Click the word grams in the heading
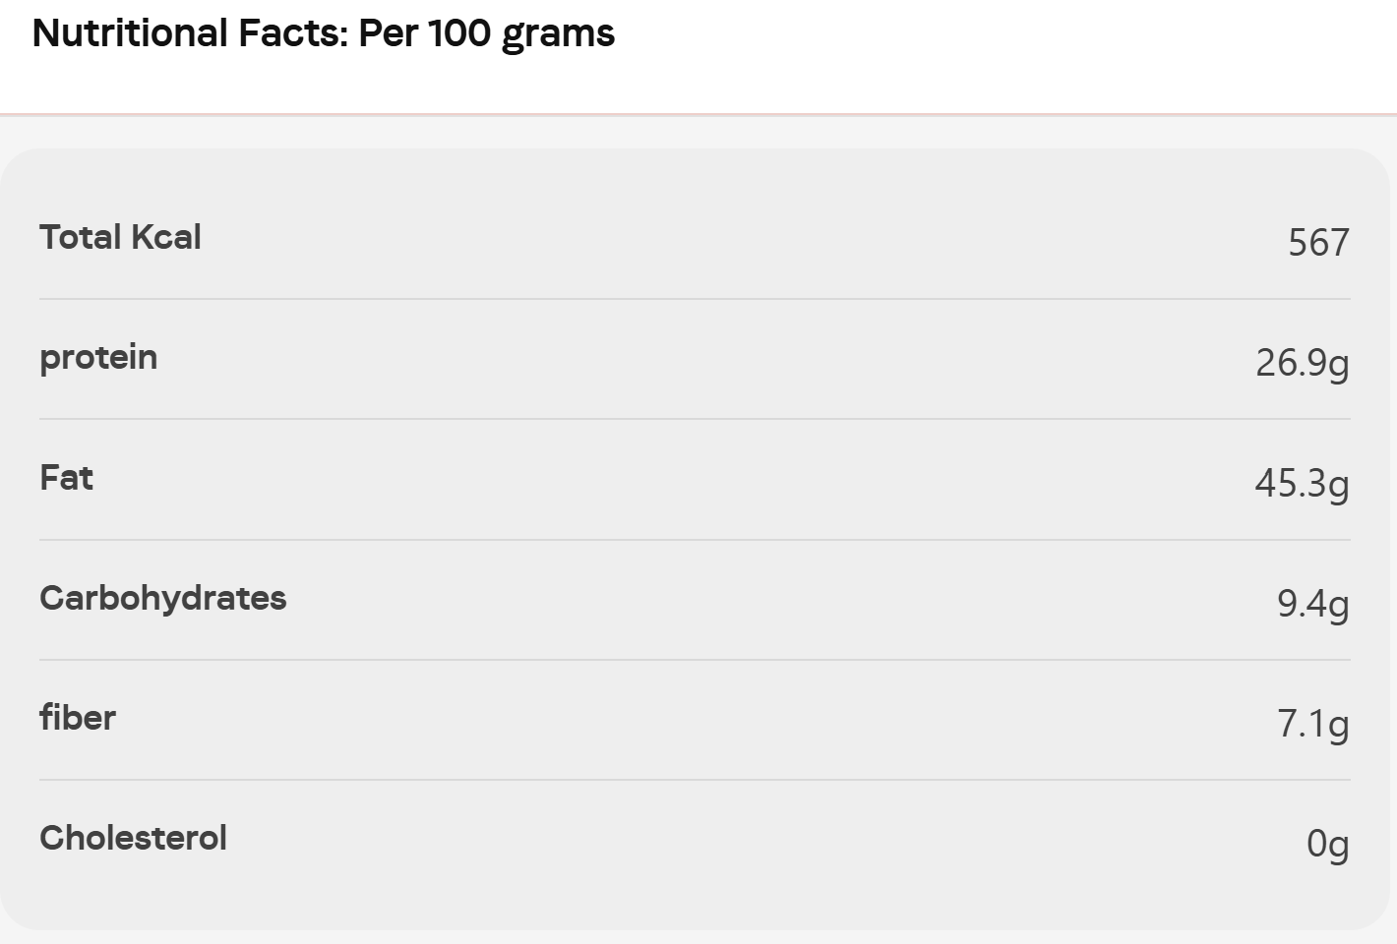 click(558, 36)
